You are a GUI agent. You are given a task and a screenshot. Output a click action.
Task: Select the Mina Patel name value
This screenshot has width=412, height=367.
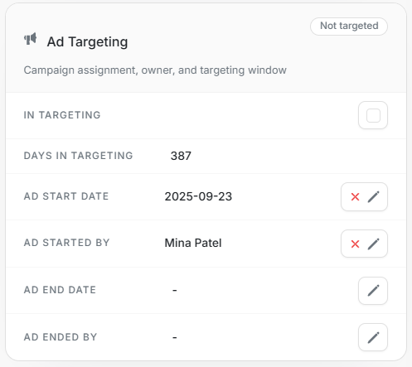click(193, 243)
